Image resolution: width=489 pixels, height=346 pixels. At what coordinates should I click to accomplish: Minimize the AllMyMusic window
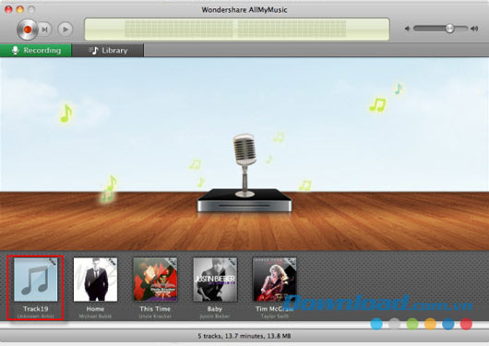tap(20, 9)
